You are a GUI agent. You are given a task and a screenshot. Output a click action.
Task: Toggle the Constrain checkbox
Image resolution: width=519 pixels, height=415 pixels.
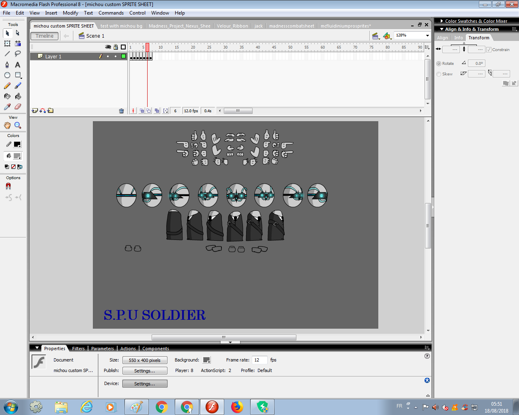pyautogui.click(x=489, y=50)
